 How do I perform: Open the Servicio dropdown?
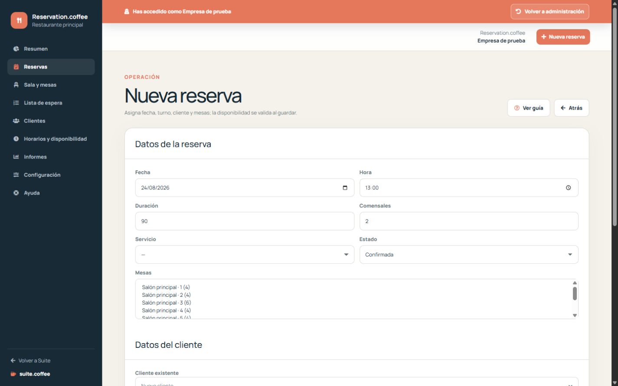point(245,255)
